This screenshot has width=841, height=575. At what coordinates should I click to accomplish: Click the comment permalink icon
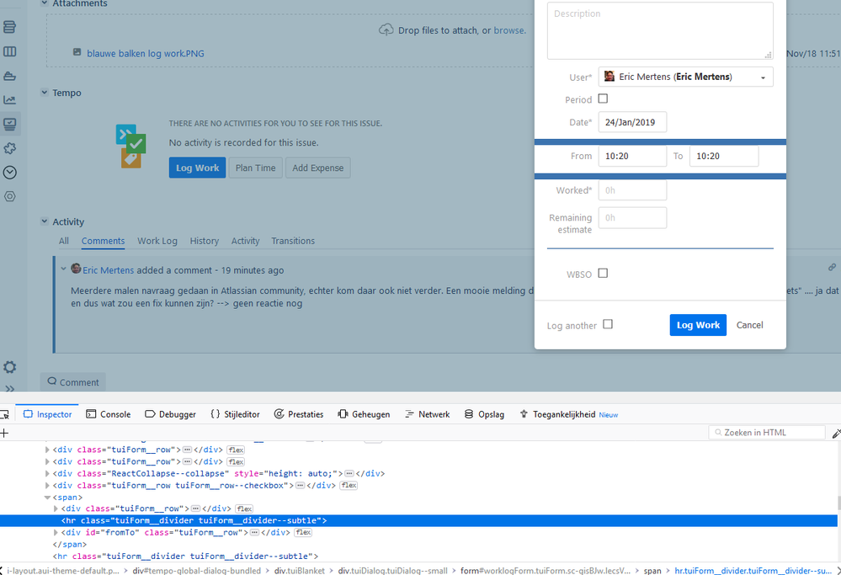click(x=832, y=267)
